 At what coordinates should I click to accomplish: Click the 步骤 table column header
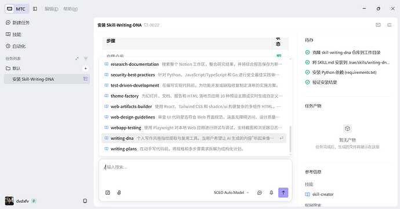pyautogui.click(x=111, y=41)
